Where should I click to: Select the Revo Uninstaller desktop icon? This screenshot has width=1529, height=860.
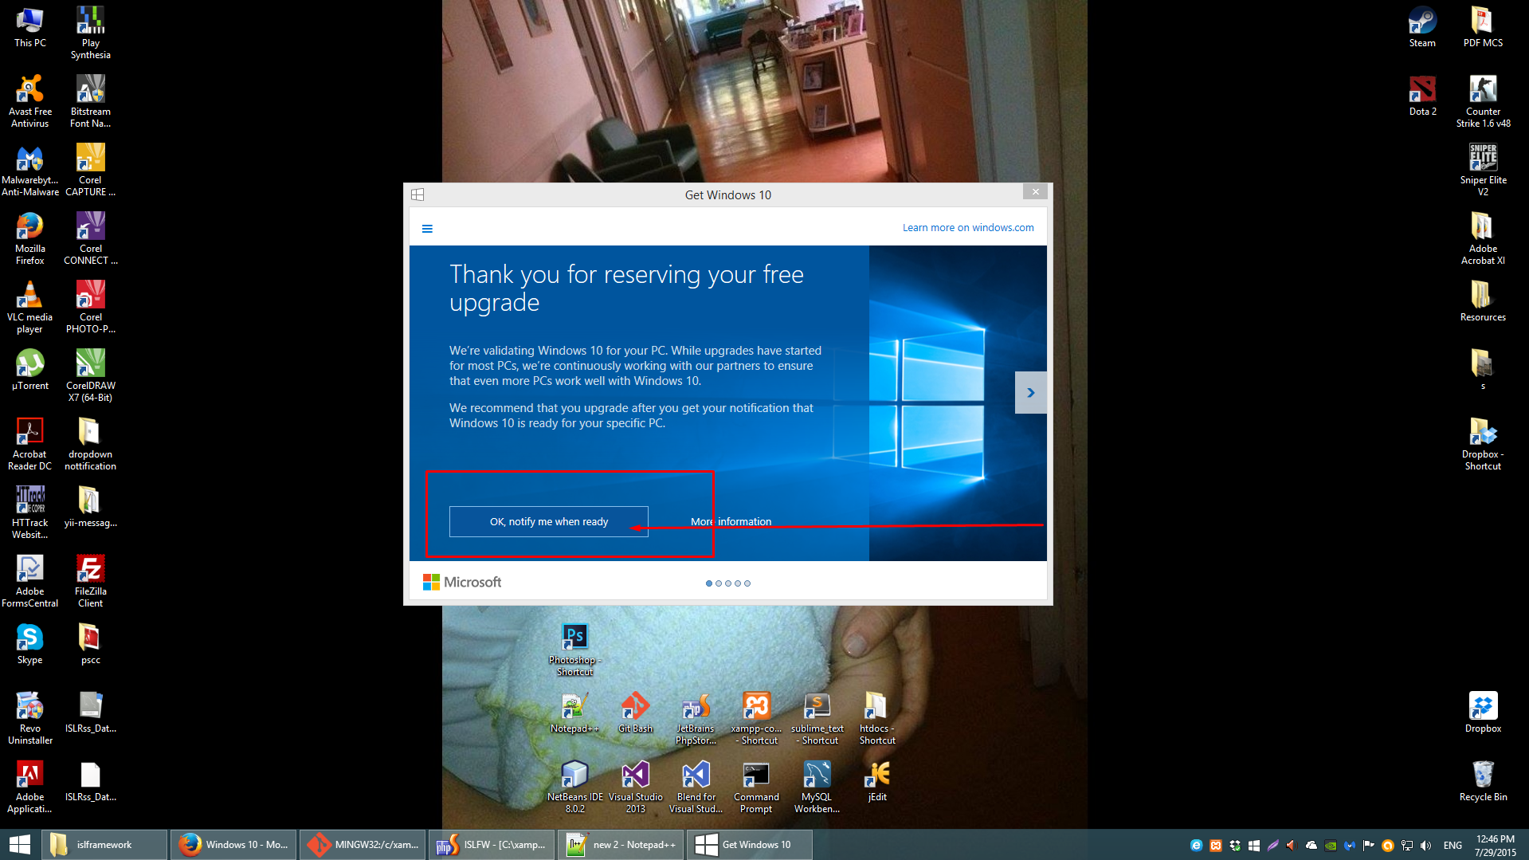click(x=30, y=718)
